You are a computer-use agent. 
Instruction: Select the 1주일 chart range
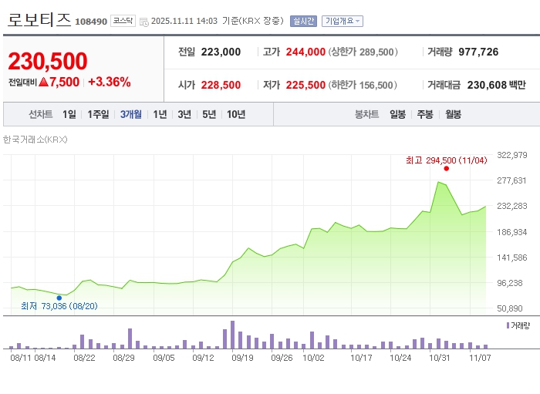coord(98,114)
